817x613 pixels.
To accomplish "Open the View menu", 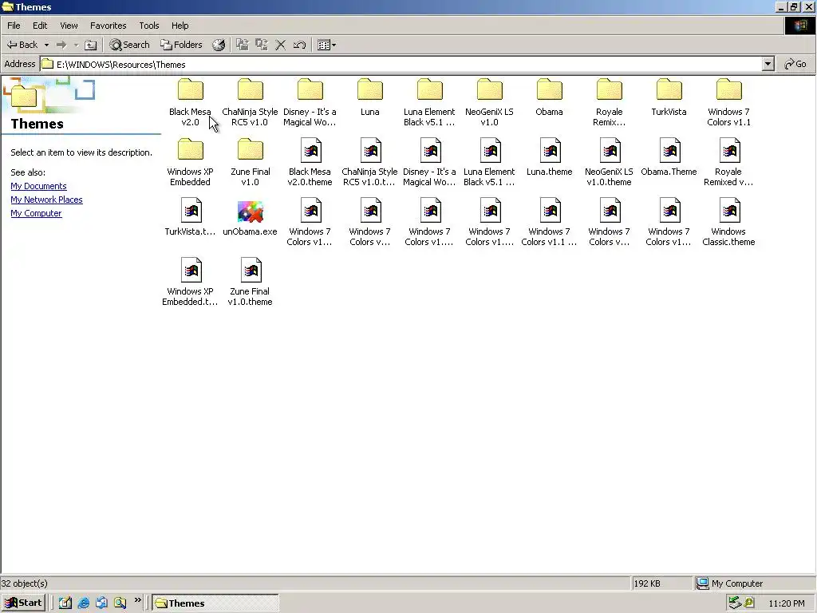I will point(69,26).
